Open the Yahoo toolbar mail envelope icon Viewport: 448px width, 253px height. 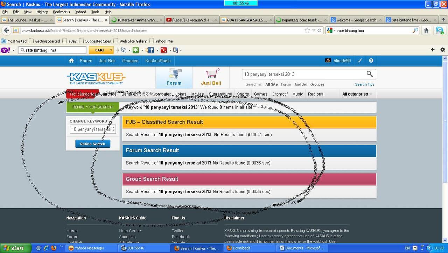(x=124, y=50)
